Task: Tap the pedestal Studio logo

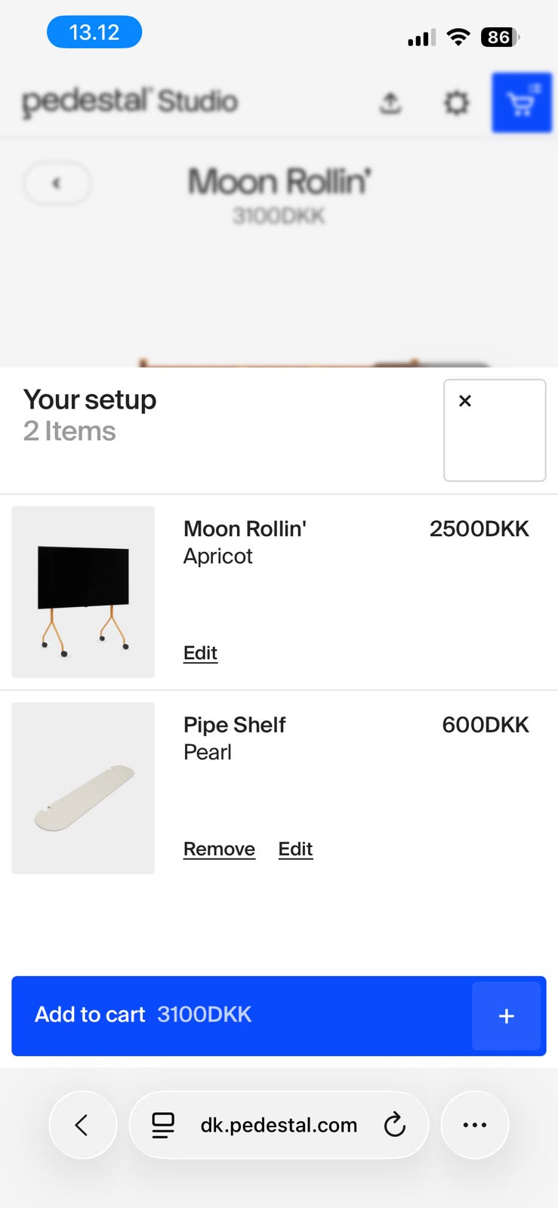Action: point(130,101)
